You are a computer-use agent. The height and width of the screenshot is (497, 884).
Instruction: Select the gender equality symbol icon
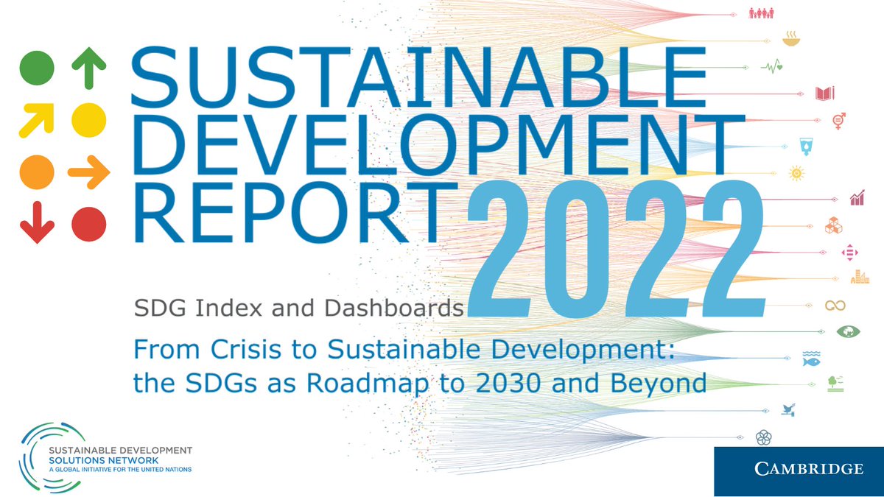(x=838, y=121)
